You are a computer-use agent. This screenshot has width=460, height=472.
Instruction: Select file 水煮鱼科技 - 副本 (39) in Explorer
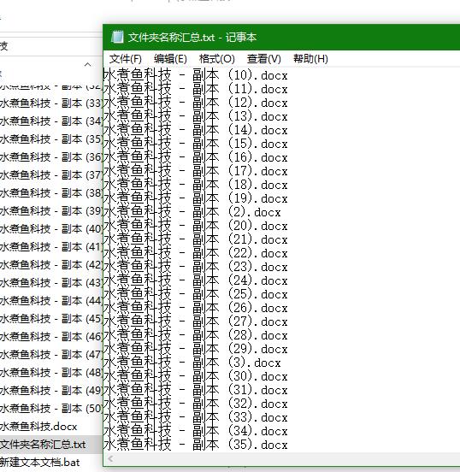[51, 211]
